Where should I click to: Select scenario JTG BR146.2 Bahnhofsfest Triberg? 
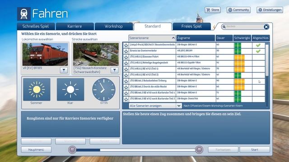coord(194,81)
